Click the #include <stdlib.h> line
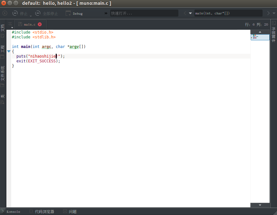 [x=34, y=37]
